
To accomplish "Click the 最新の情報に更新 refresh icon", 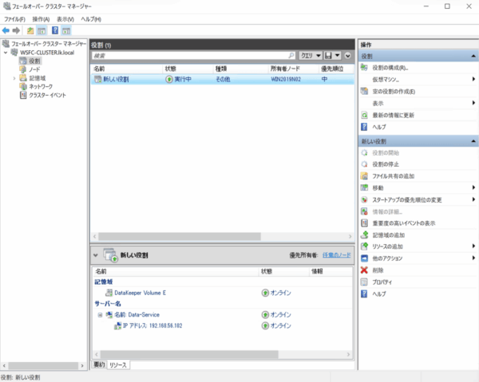I will point(364,115).
